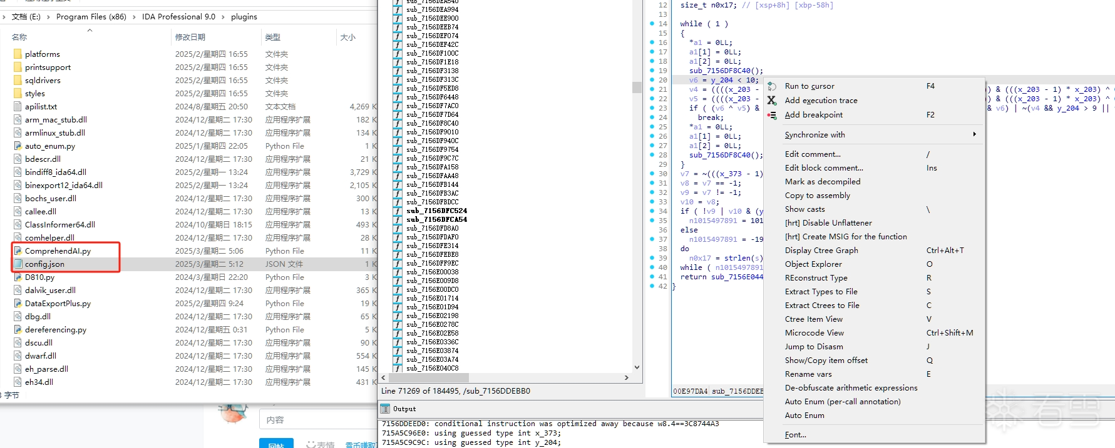Image resolution: width=1115 pixels, height=448 pixels.
Task: Choose Rename vars menu entry
Action: point(808,374)
